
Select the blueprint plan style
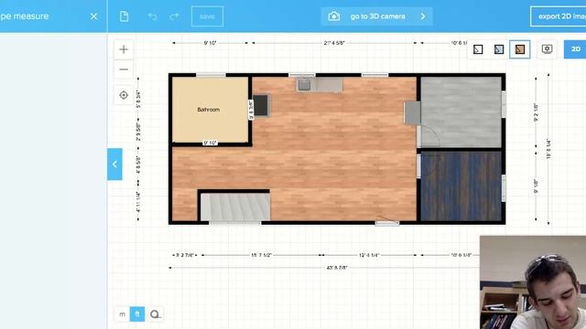click(499, 49)
